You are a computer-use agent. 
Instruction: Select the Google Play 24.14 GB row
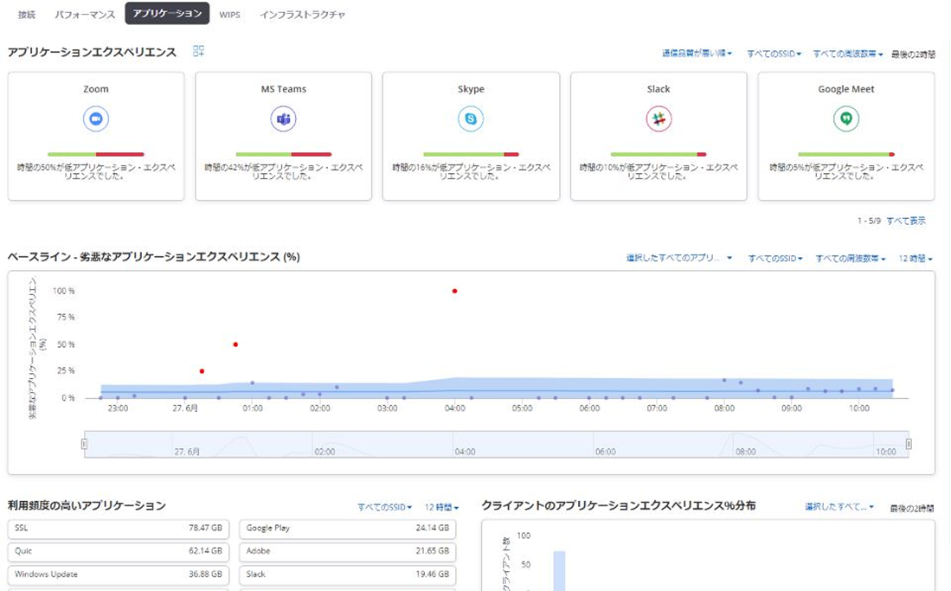[x=348, y=529]
